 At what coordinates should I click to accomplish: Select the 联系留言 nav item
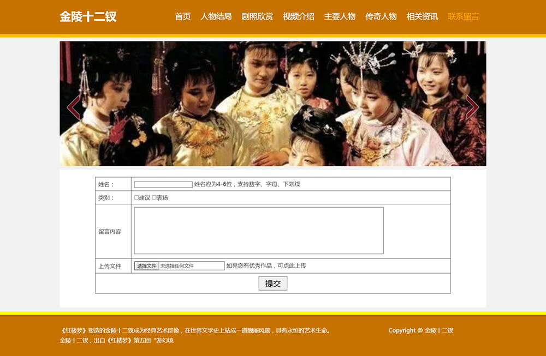coord(464,16)
